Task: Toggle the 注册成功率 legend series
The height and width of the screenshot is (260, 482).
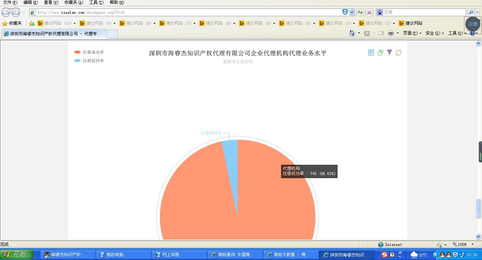Action: point(89,52)
